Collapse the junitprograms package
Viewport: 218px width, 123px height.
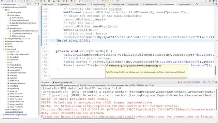point(6,15)
